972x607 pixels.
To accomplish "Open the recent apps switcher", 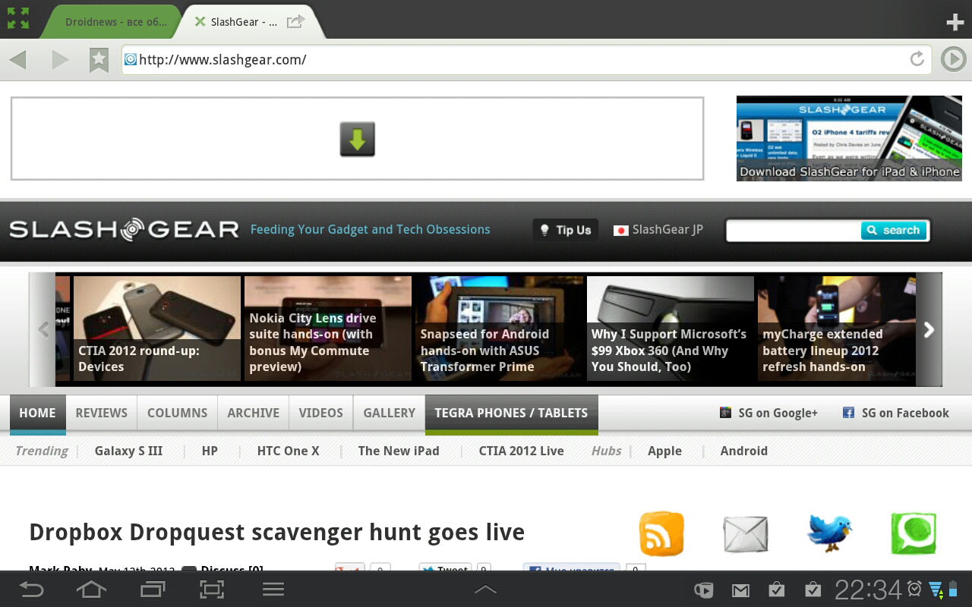I will point(152,590).
